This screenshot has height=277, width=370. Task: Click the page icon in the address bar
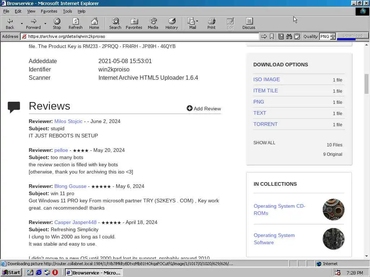(24, 36)
